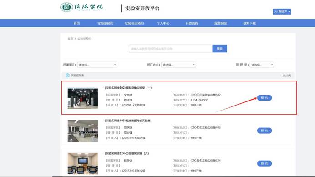This screenshot has width=315, height=177.
Task: Click location text (090403)实验实训楼403
Action: pos(205,127)
